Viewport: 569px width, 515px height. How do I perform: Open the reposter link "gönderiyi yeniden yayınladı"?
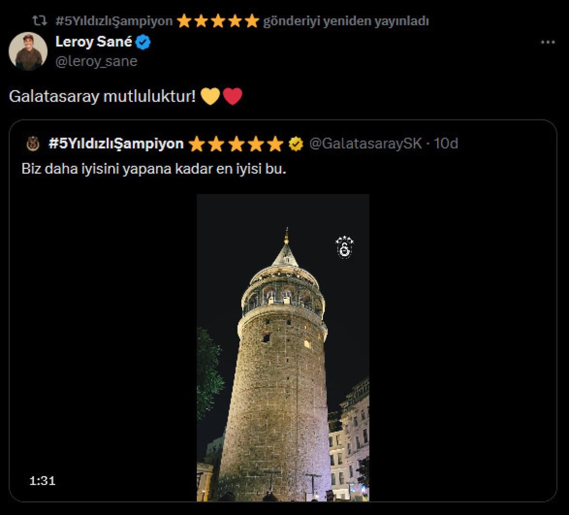coord(346,21)
